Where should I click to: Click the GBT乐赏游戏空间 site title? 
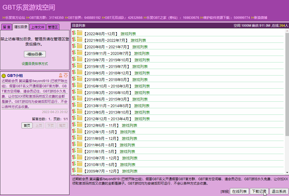29,7
